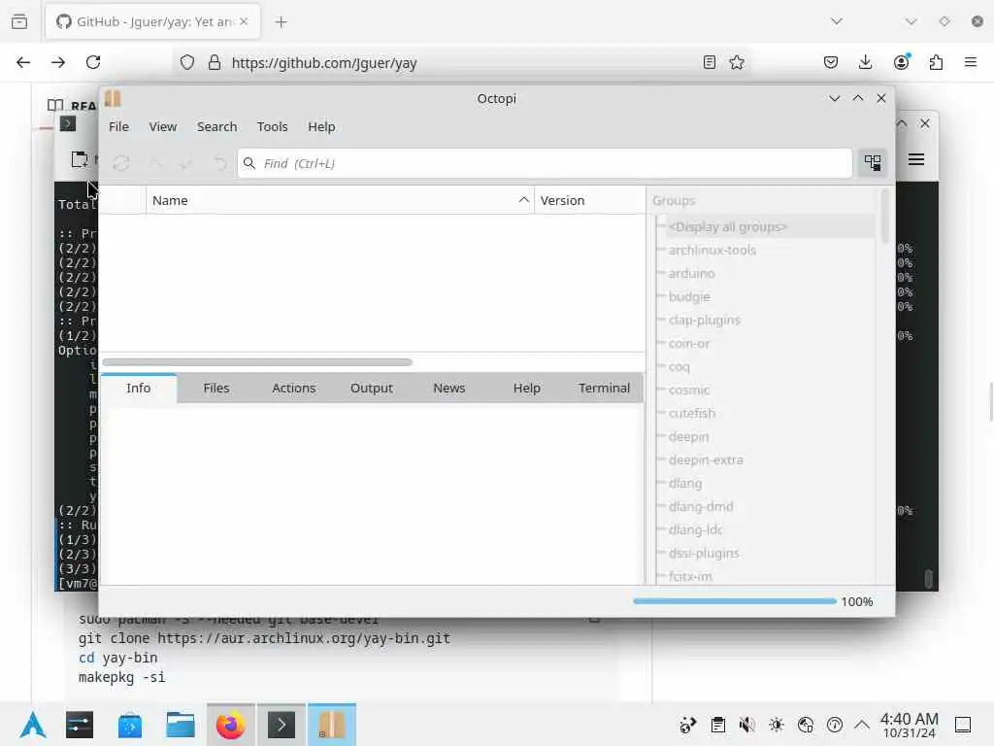Open Firefox downloads panel
The image size is (994, 746).
[865, 62]
